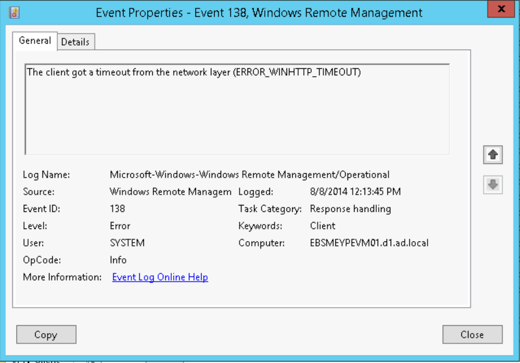Click inside the event description text box
The image size is (520, 363).
click(237, 117)
